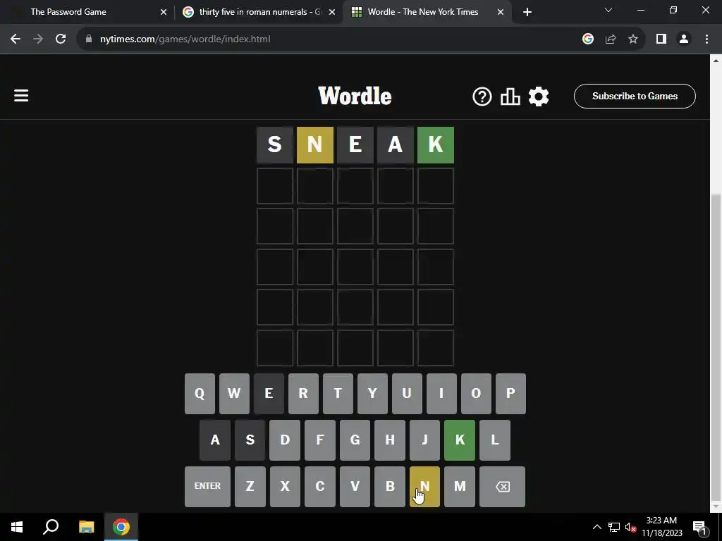Submit guess with the ENTER key
This screenshot has width=722, height=541.
point(208,487)
